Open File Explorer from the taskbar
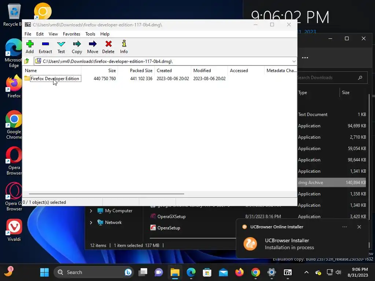This screenshot has width=375, height=281. pyautogui.click(x=175, y=272)
